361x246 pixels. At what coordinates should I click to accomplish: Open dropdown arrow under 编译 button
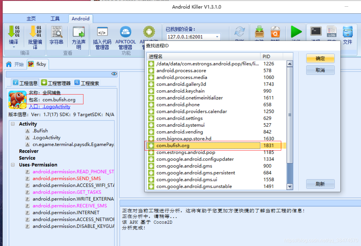tap(14, 47)
